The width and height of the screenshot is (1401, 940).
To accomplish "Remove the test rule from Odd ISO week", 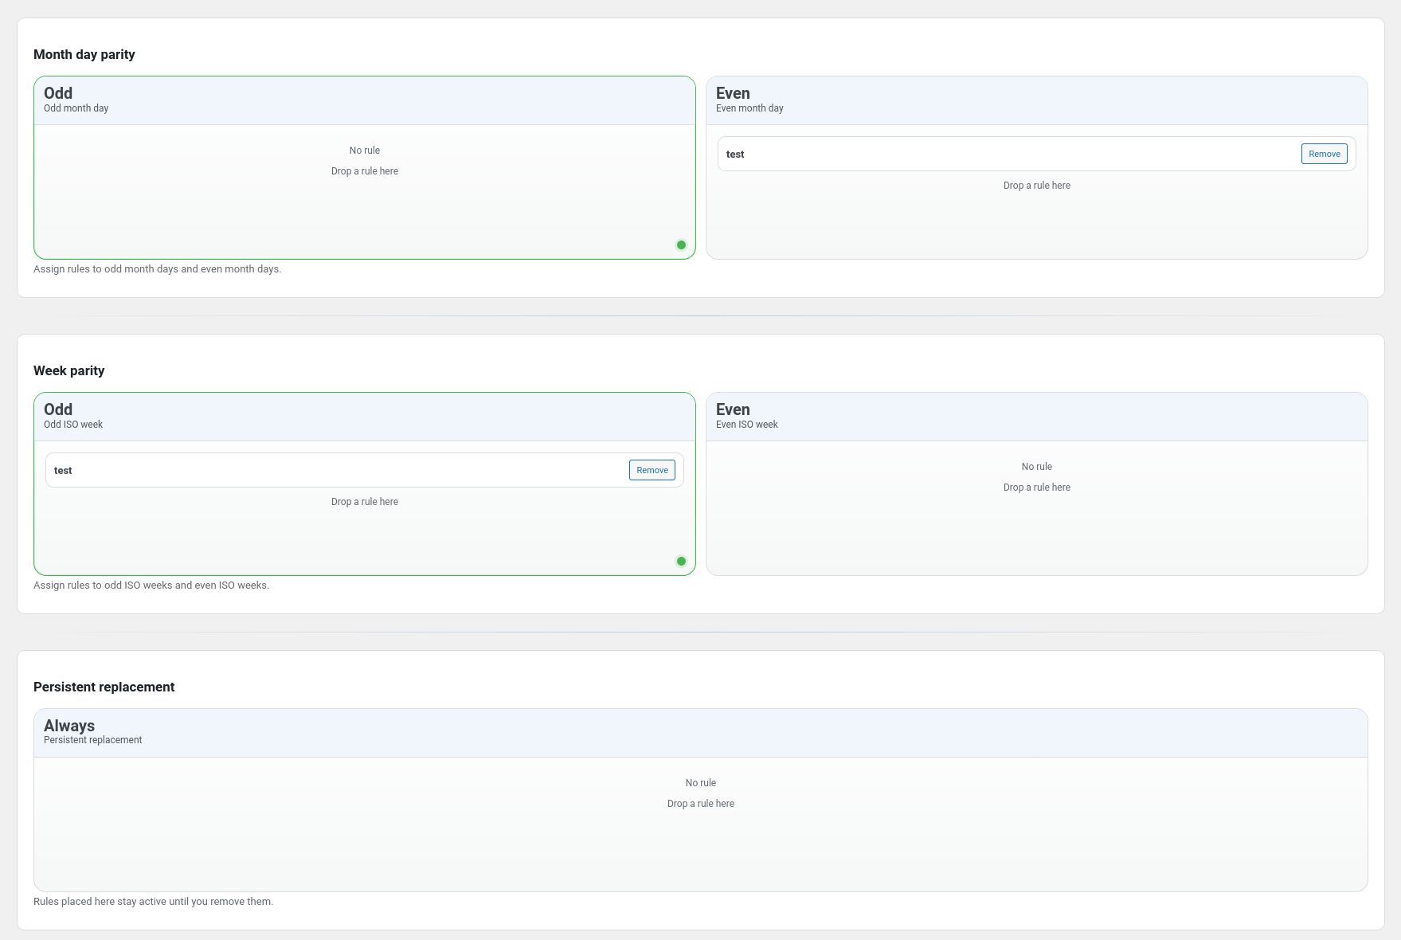I will pyautogui.click(x=652, y=470).
